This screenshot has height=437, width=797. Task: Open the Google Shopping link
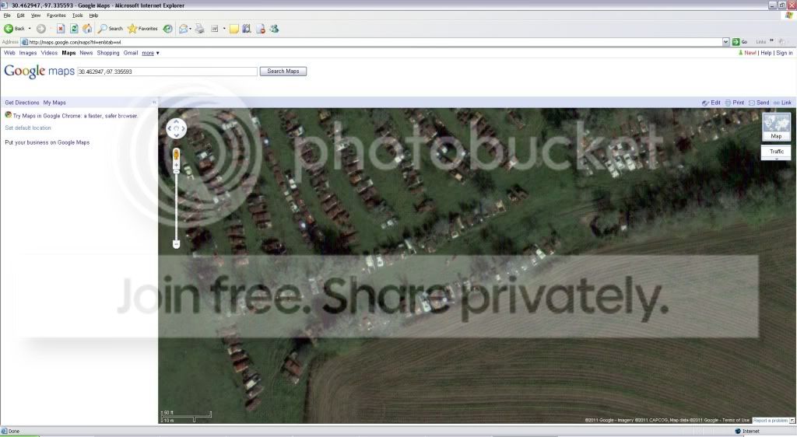click(x=108, y=53)
